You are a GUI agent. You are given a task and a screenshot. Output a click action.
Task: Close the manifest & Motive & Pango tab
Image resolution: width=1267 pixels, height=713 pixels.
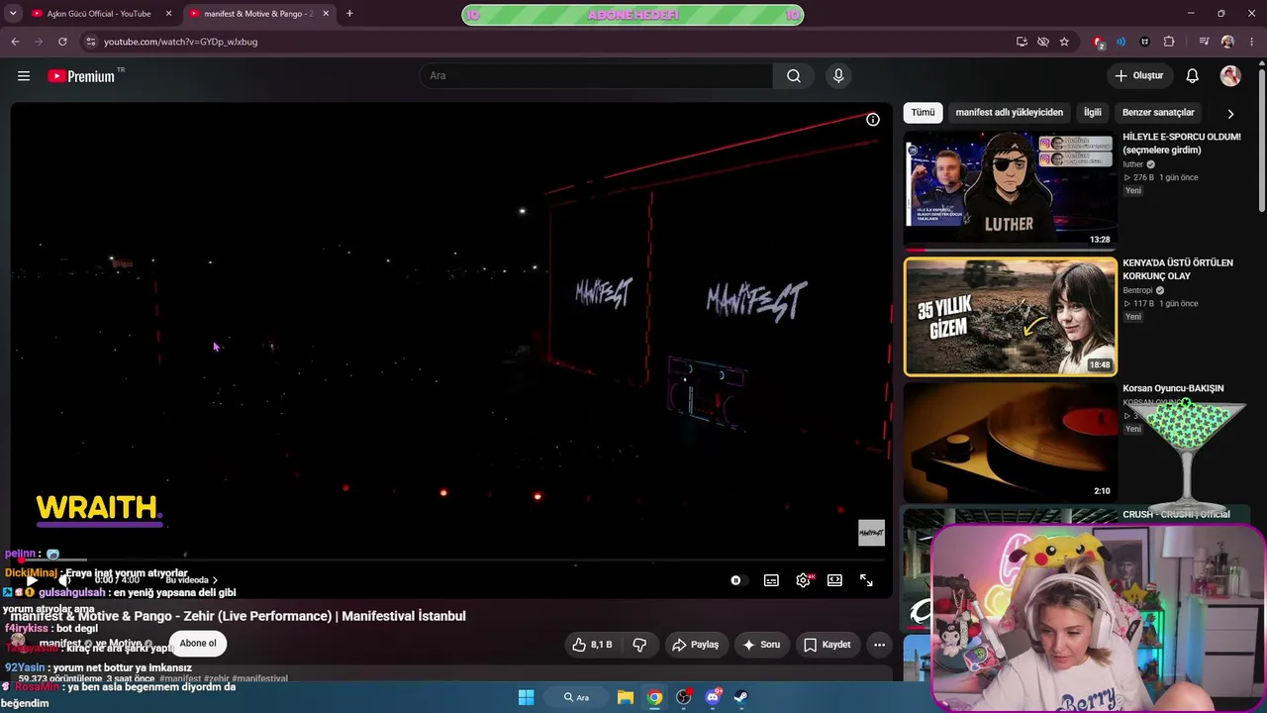[326, 14]
